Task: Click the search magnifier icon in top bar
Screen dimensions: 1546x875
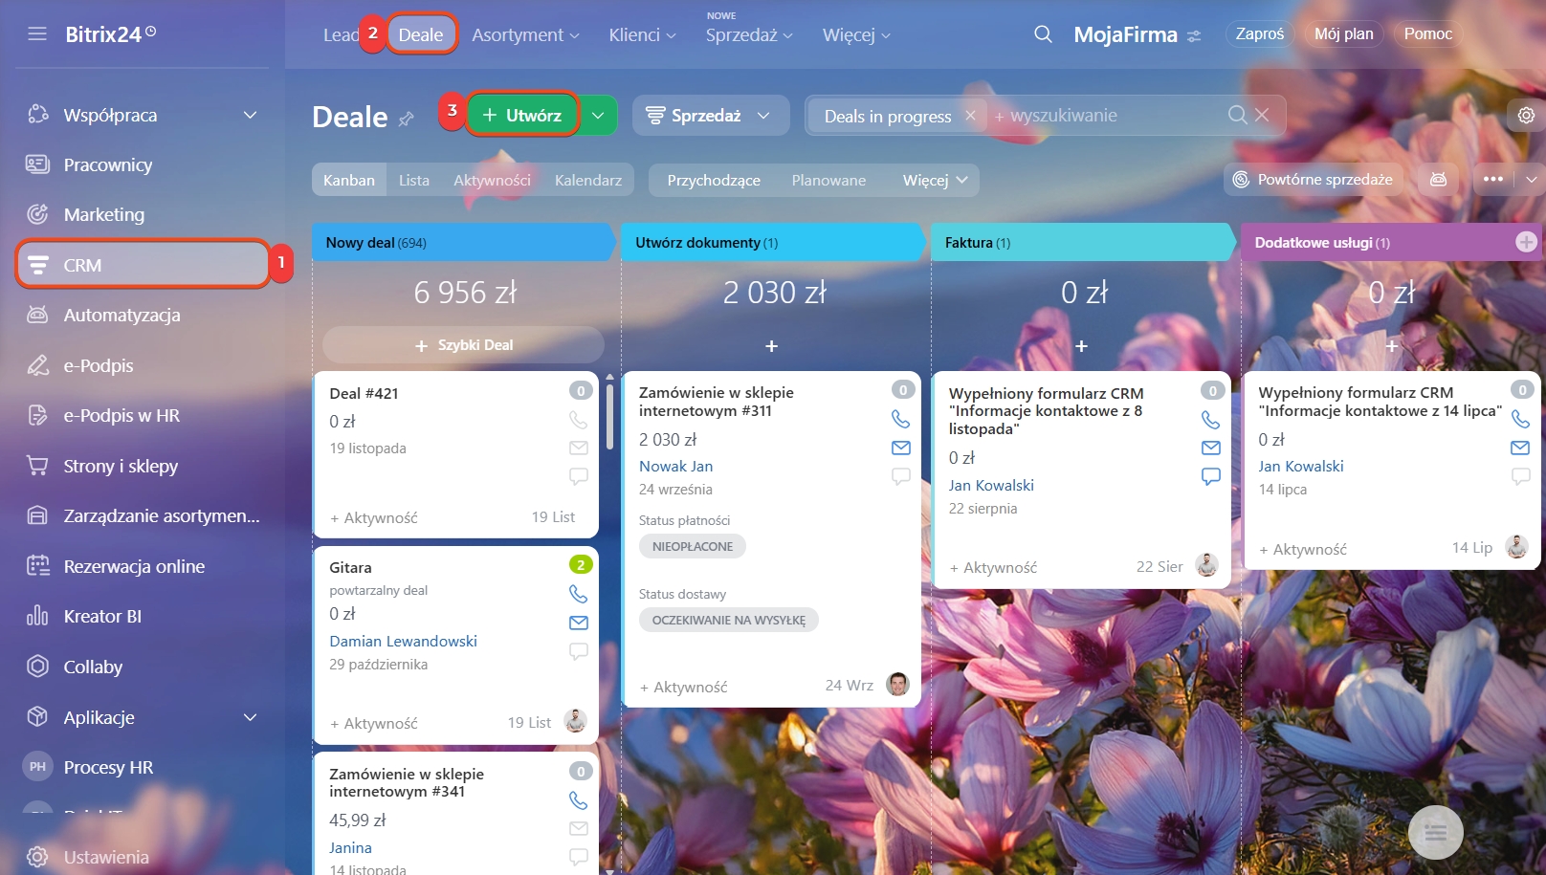Action: tap(1043, 34)
